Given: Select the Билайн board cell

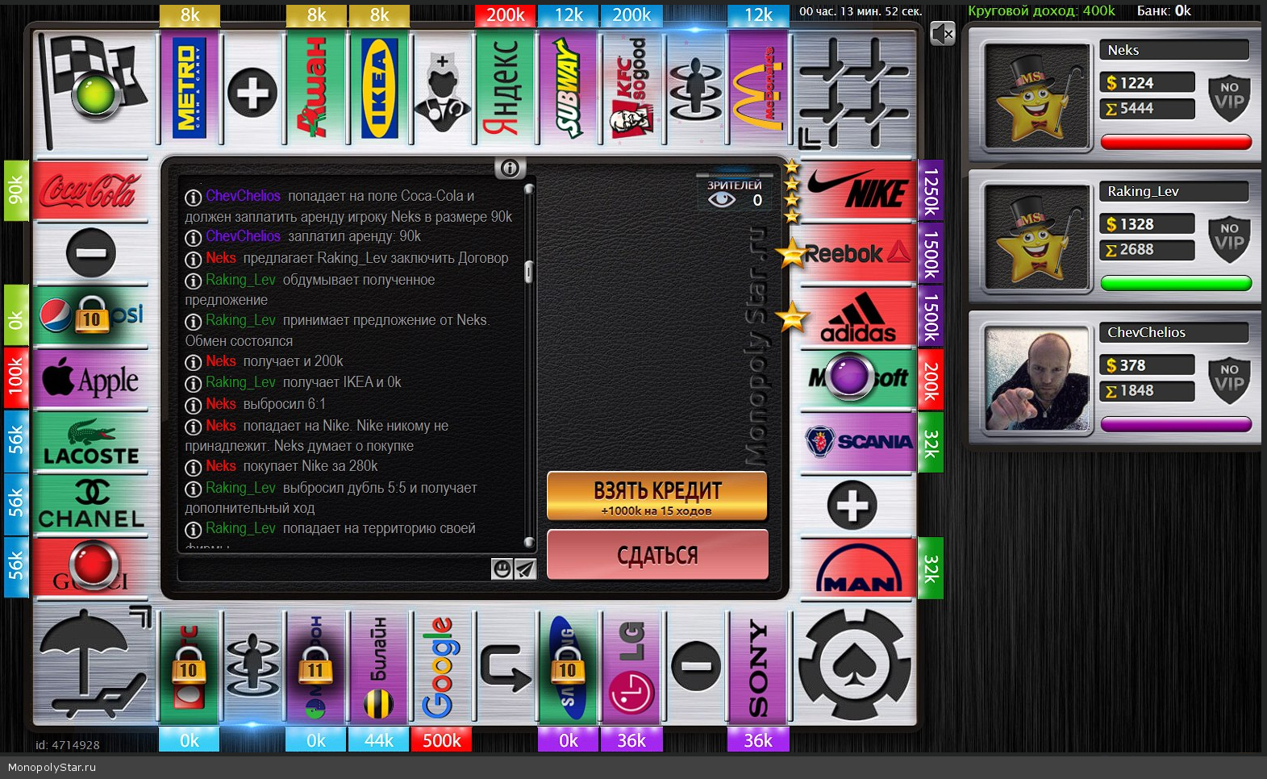Looking at the screenshot, I should click(x=379, y=668).
